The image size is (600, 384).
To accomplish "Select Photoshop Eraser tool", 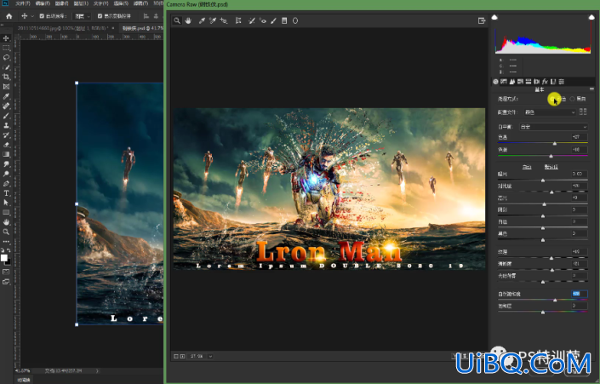I will (x=6, y=145).
